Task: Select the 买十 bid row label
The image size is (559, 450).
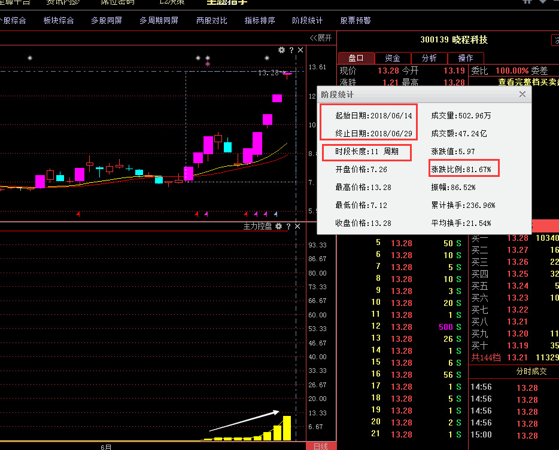Action: [x=480, y=345]
